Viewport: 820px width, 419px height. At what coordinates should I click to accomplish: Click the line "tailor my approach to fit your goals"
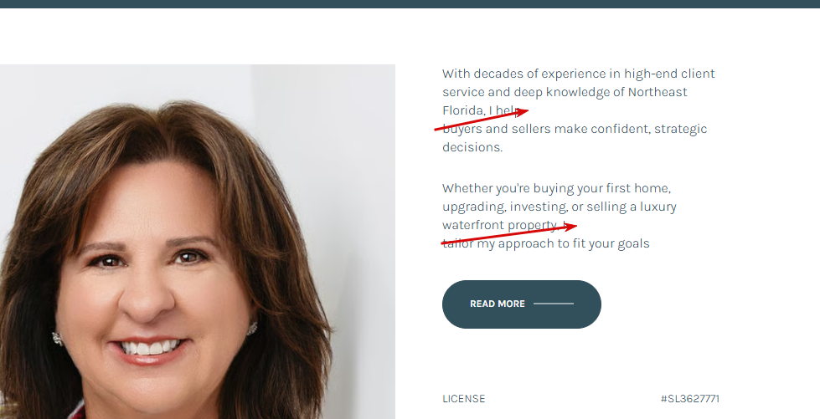pos(546,243)
